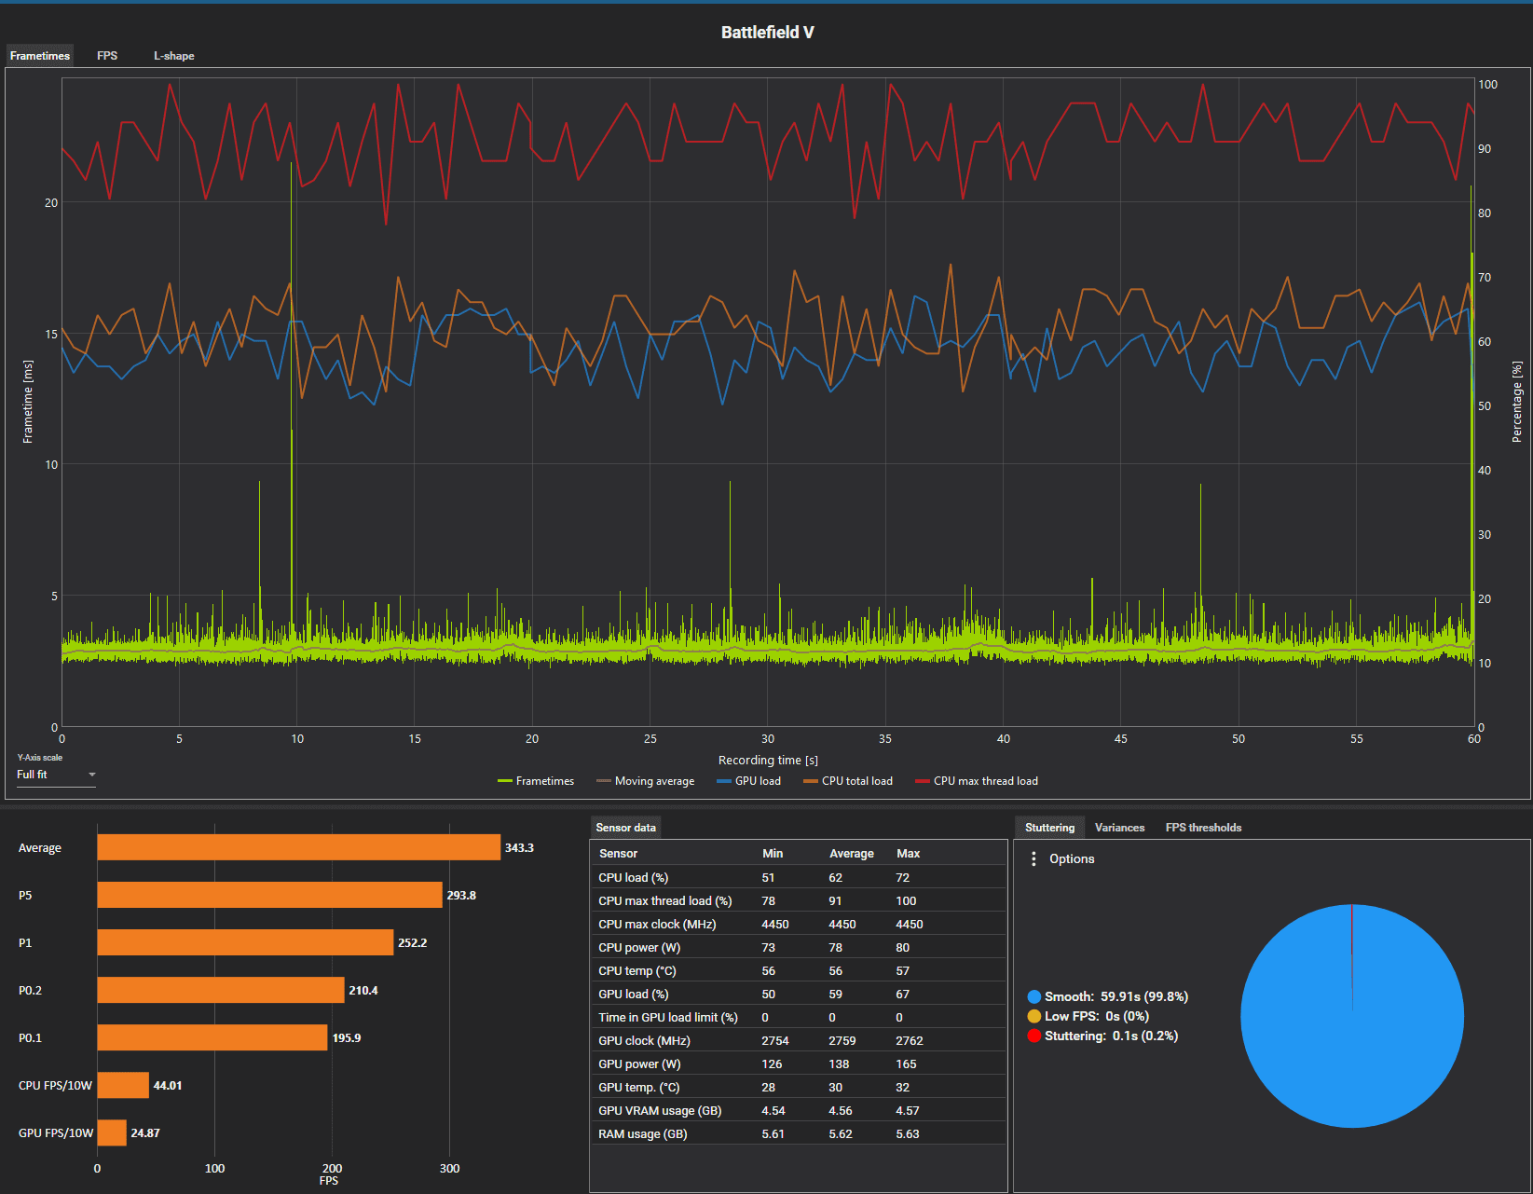Select the CPU max clock (MHz) row
Image resolution: width=1533 pixels, height=1194 pixels.
tap(799, 924)
